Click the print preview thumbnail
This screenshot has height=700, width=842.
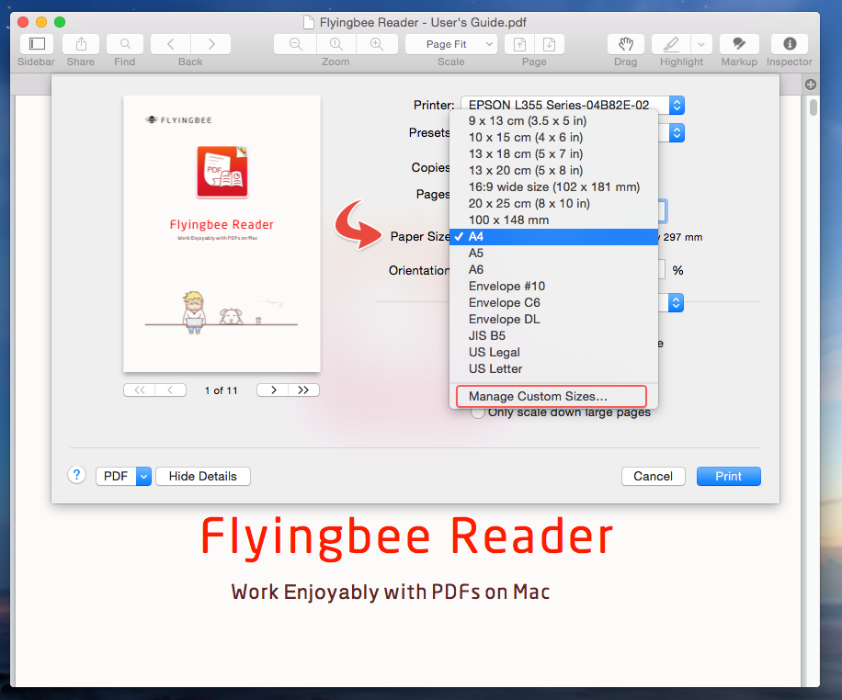(222, 233)
